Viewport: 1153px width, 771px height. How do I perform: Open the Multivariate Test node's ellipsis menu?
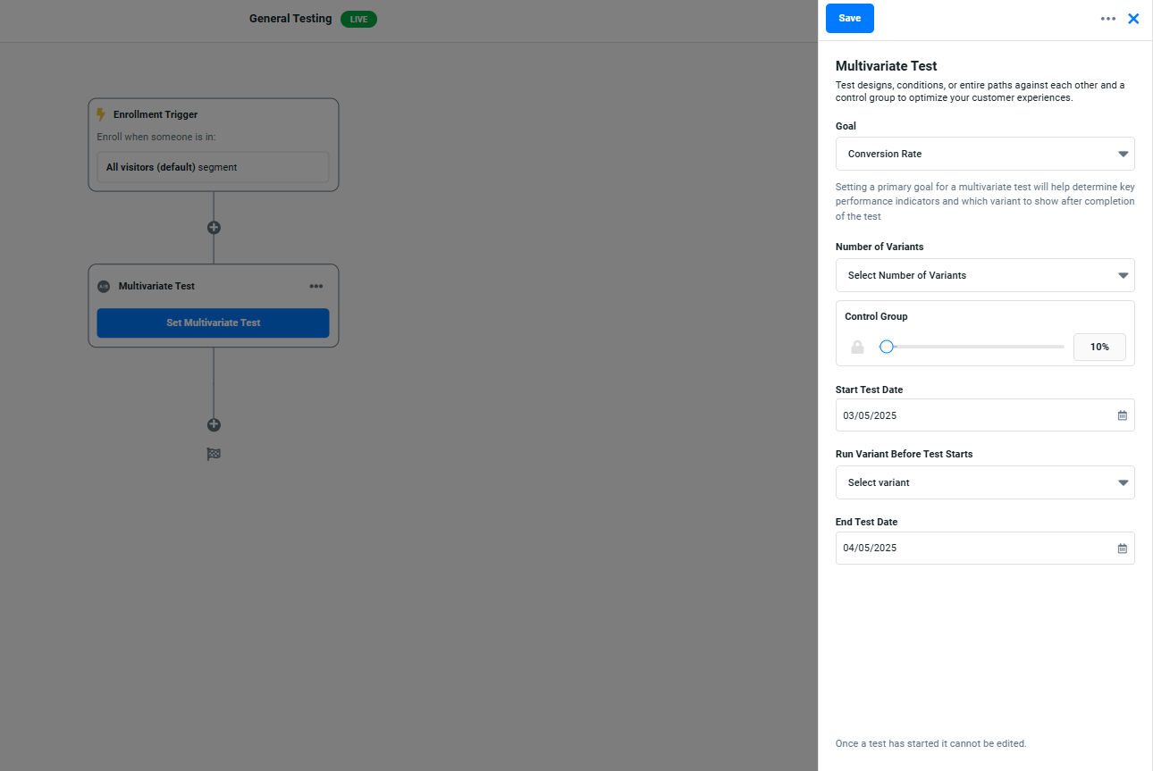point(316,287)
